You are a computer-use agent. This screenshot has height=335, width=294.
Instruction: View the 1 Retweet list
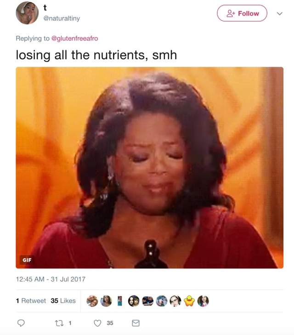(31, 301)
